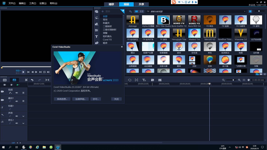Open the customize toolbar tools icon
267x150 pixels.
pyautogui.click(x=26, y=80)
